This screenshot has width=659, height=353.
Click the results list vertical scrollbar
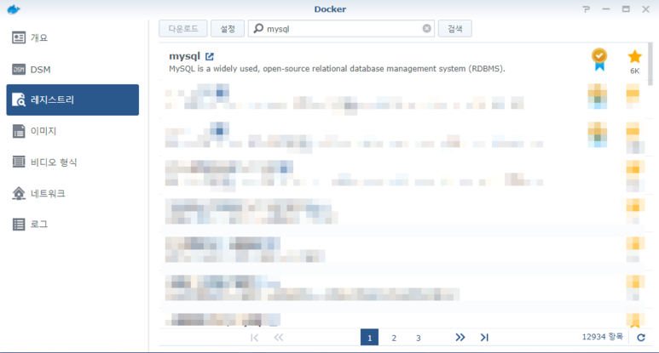tap(650, 64)
